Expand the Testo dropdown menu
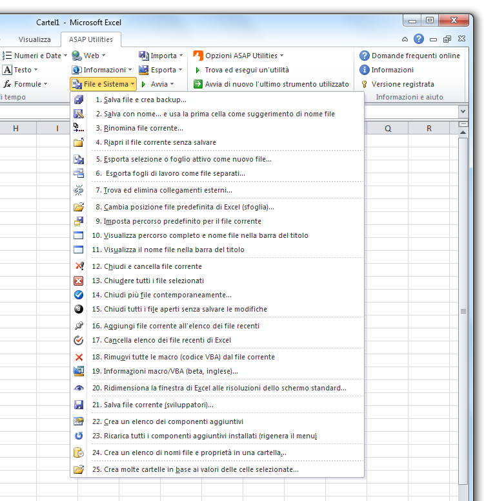Image resolution: width=484 pixels, height=501 pixels. click(20, 70)
